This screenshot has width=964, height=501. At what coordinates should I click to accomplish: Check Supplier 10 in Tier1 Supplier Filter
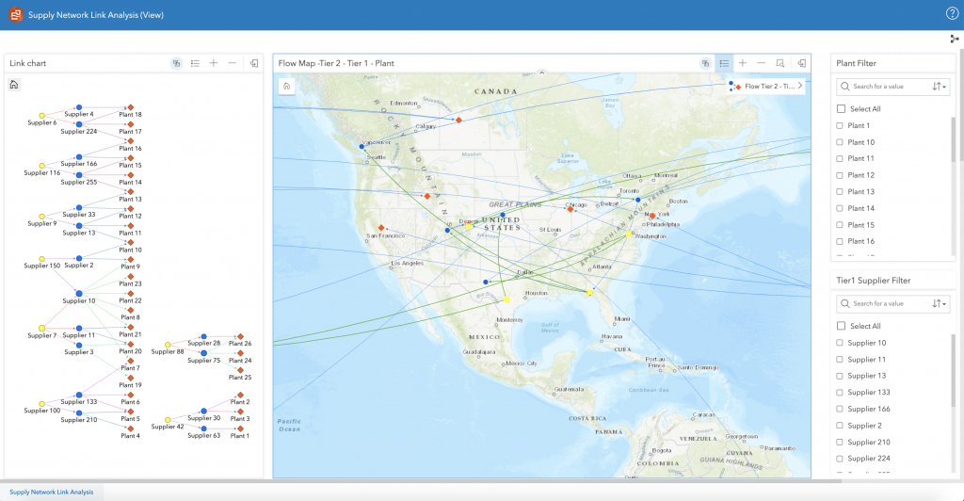click(840, 343)
